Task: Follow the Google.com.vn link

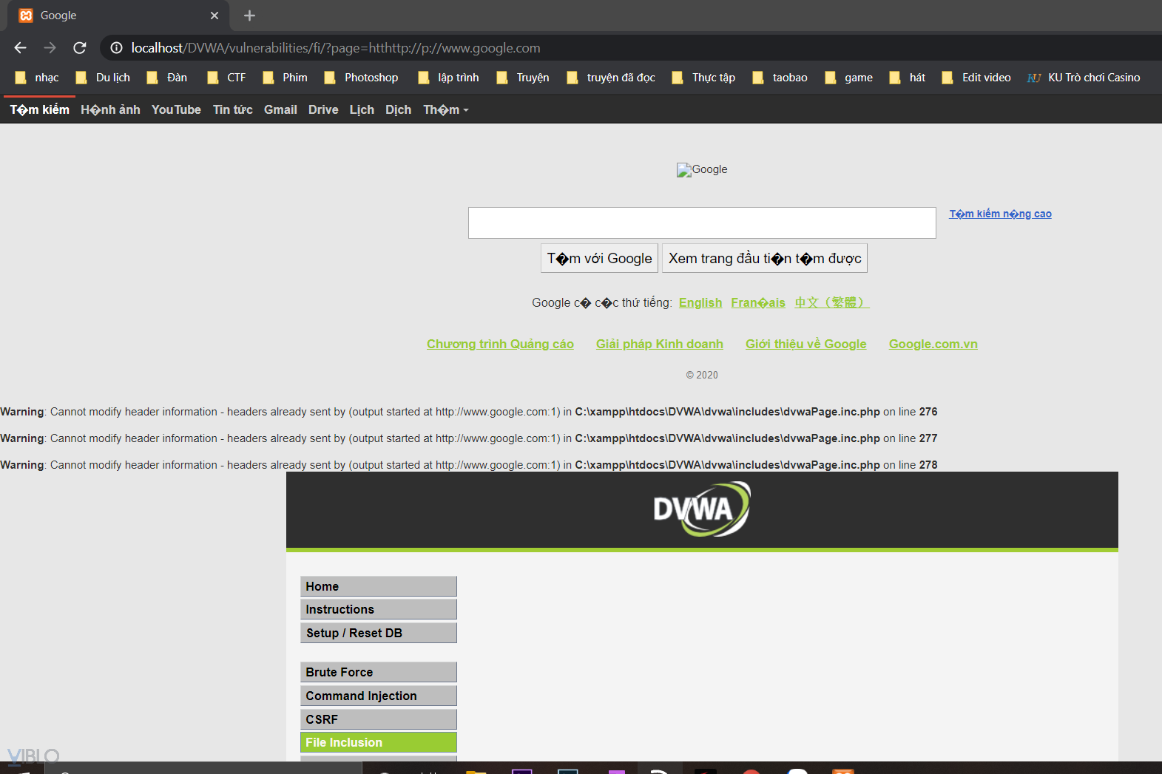Action: [x=933, y=344]
